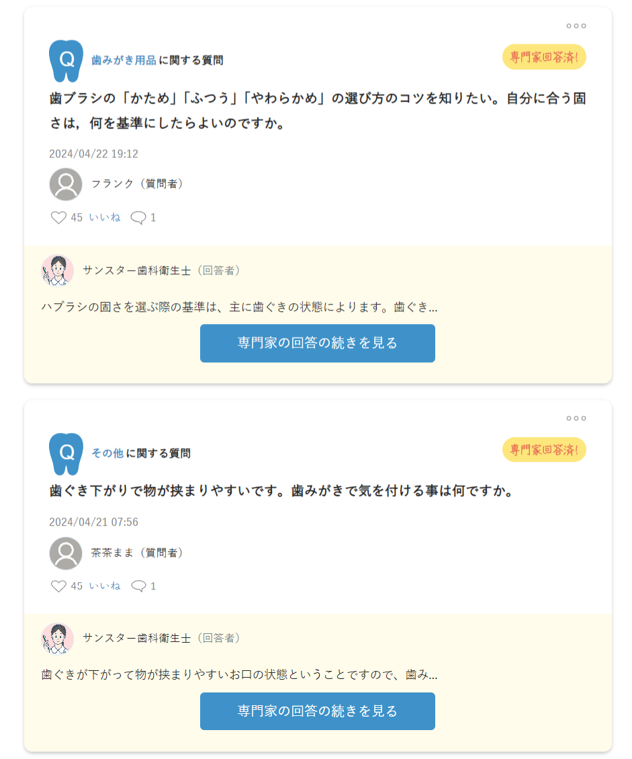Screen dimensions: 632x759
Task: Expand the expert's full answer on gum recession
Action: 318,711
